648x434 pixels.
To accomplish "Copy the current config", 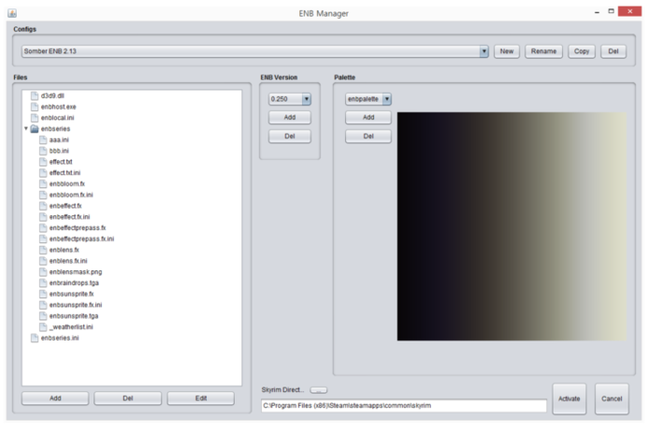I will click(582, 51).
